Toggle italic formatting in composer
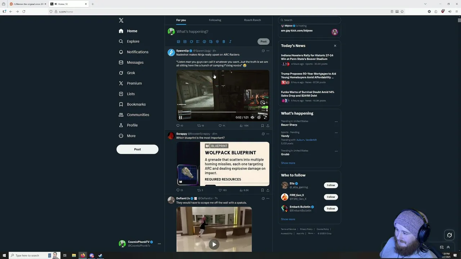This screenshot has height=259, width=461. pos(230,42)
